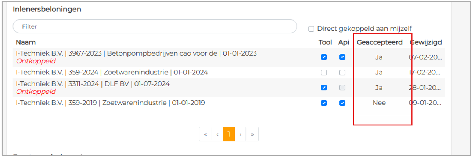Check Tool for Zoetwarenindustrie 359-2024 row
This screenshot has height=156, width=471.
click(x=324, y=73)
